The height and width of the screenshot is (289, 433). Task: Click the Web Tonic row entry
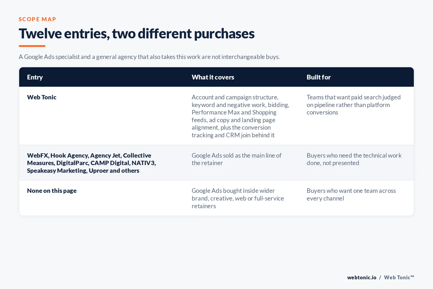(x=42, y=97)
